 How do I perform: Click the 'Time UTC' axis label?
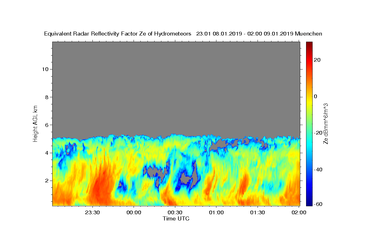tap(176, 219)
